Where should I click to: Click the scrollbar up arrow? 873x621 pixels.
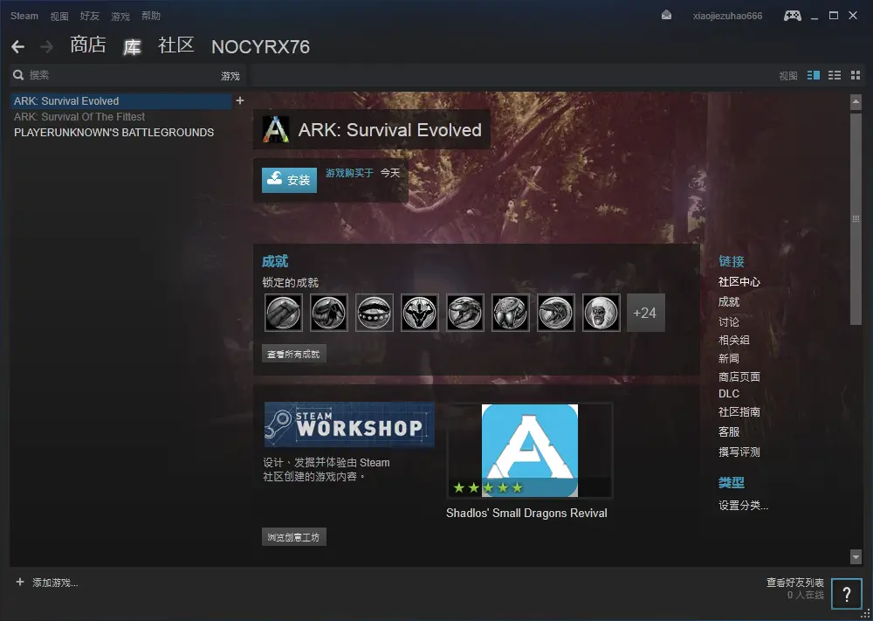[856, 102]
